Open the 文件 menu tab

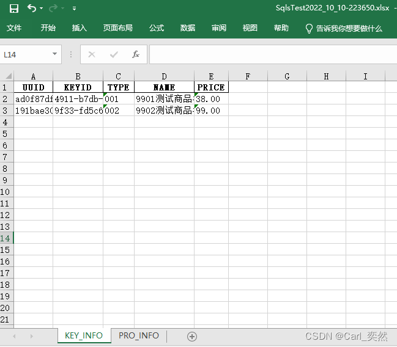click(14, 28)
